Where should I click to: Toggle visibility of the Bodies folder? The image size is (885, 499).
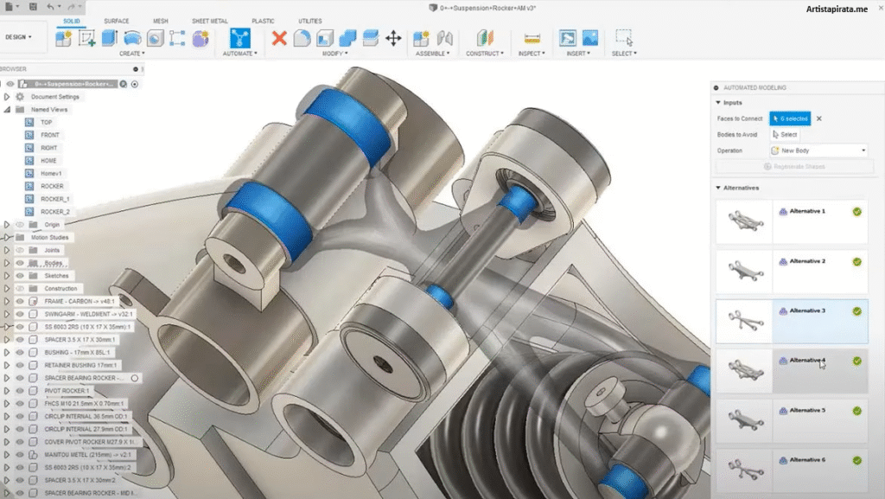(x=19, y=263)
